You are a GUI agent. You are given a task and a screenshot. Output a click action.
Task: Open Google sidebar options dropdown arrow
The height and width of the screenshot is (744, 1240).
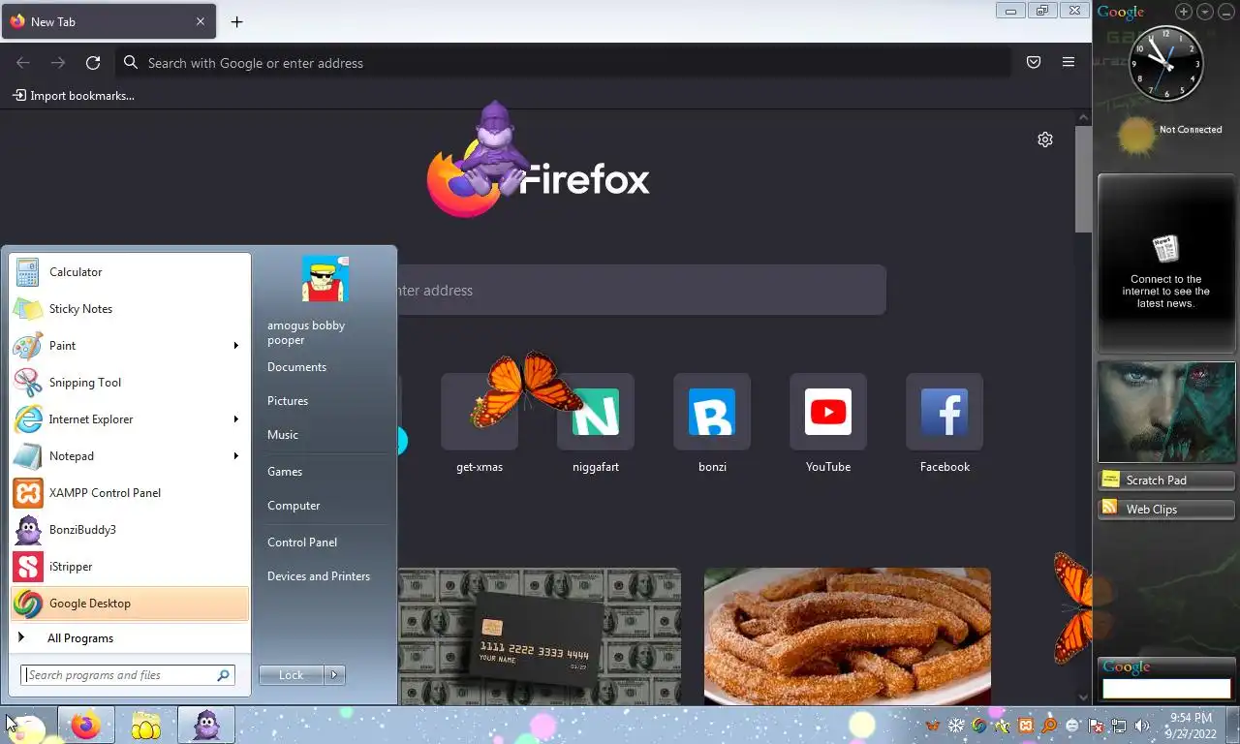pyautogui.click(x=1205, y=12)
